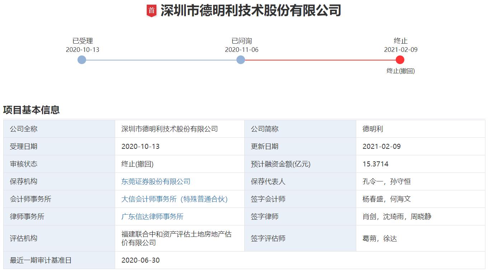This screenshot has width=489, height=273.
Task: Click the 评估机构 value 福建联合中和资产评估
Action: (176, 238)
